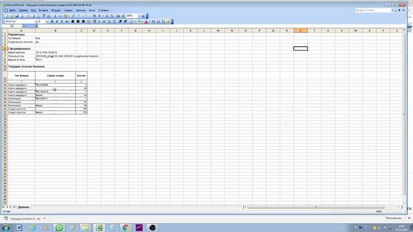
Task: Expand the Name Box dropdown arrow
Action: [x=24, y=26]
